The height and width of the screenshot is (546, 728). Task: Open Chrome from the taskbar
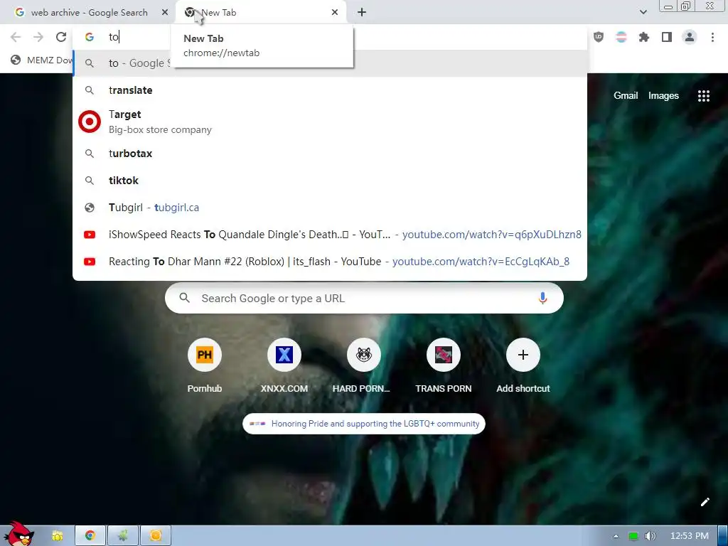click(x=90, y=536)
